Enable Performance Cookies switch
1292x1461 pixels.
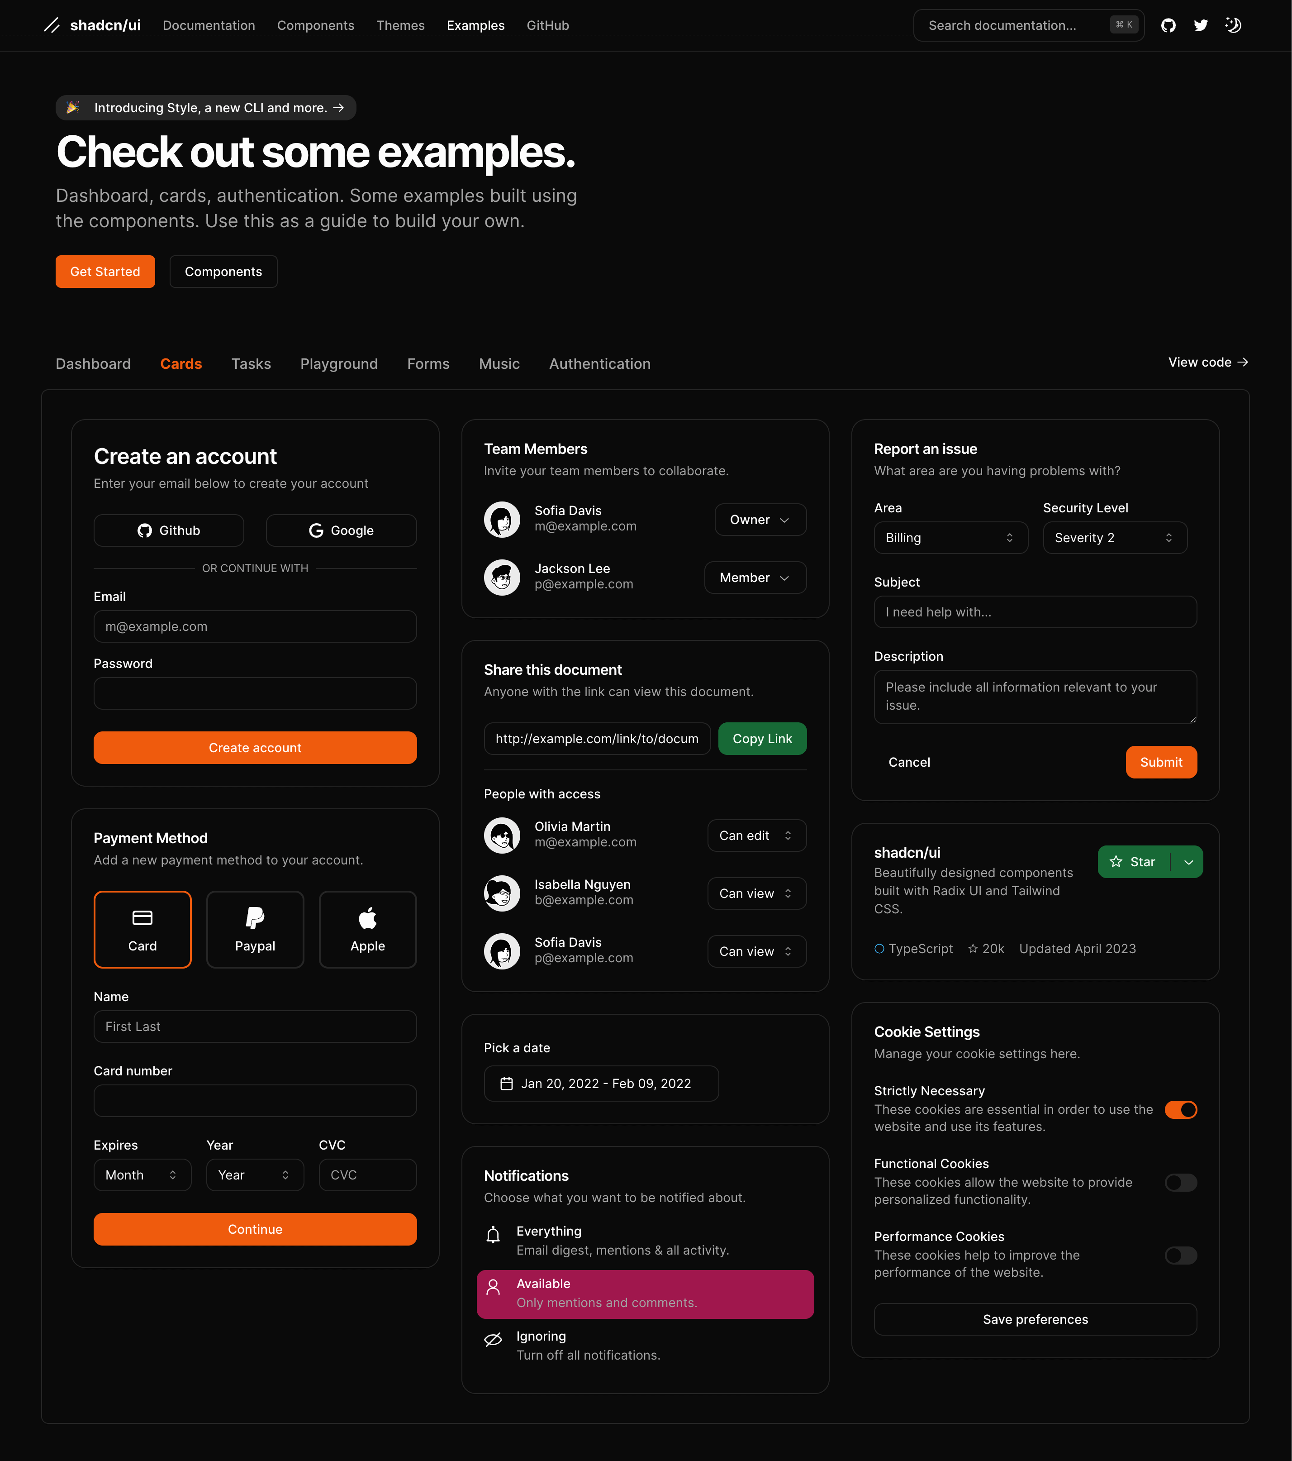pos(1181,1255)
